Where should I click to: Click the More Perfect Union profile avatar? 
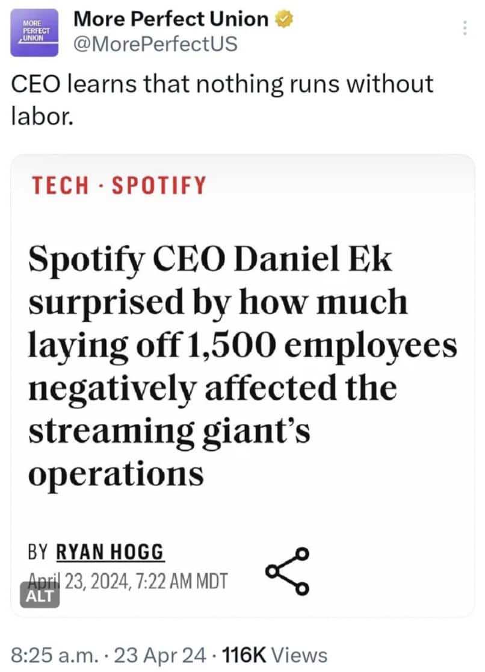(34, 33)
